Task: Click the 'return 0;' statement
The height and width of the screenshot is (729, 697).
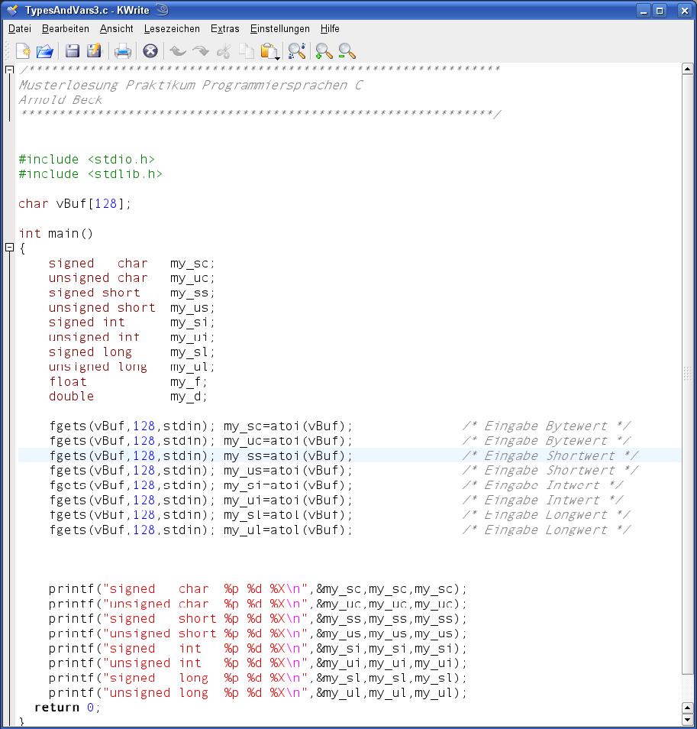Action: click(67, 708)
